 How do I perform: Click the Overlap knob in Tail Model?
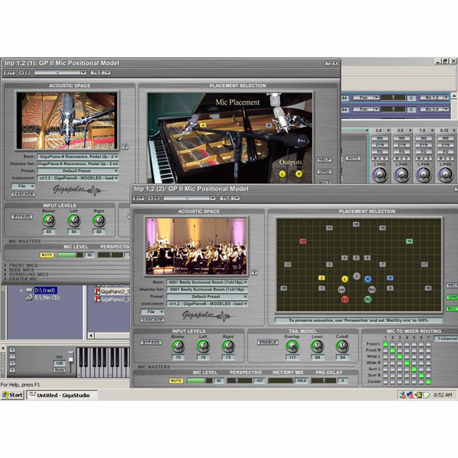[292, 346]
